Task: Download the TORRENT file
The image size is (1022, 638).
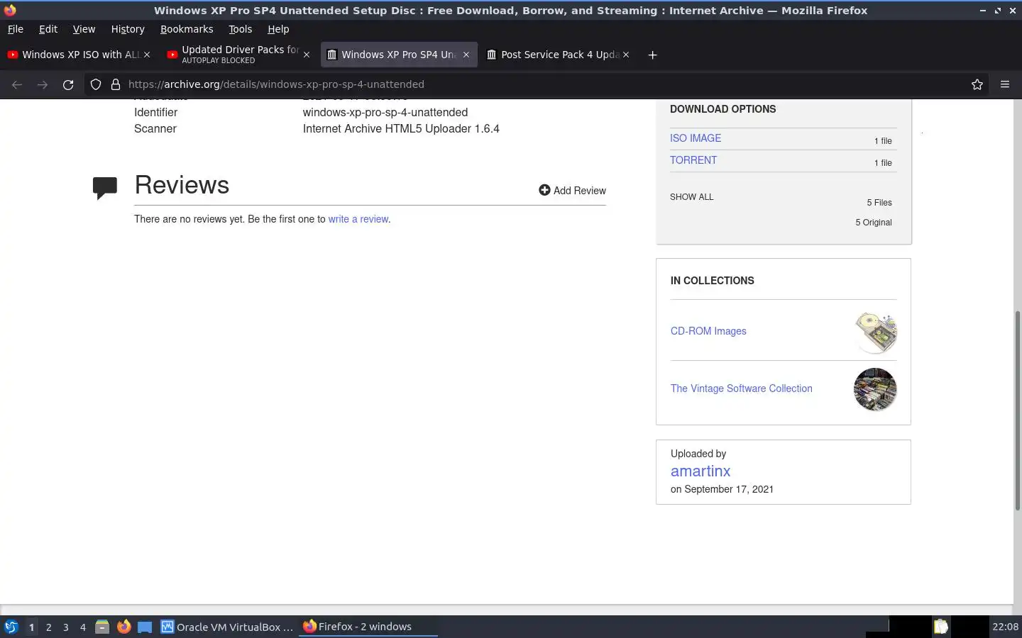Action: [x=693, y=160]
